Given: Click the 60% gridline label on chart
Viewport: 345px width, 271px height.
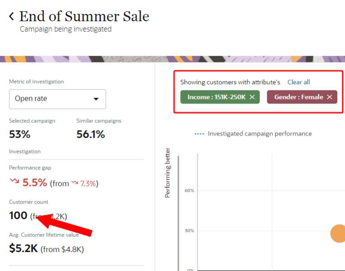Looking at the screenshot, I should (x=189, y=191).
